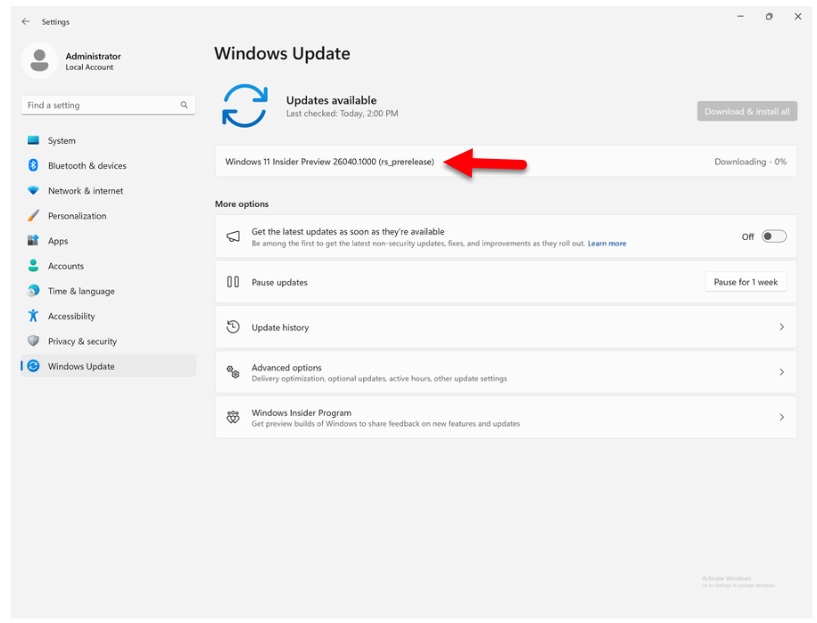Click the Personalization paintbrush icon
The height and width of the screenshot is (623, 817).
pos(33,215)
